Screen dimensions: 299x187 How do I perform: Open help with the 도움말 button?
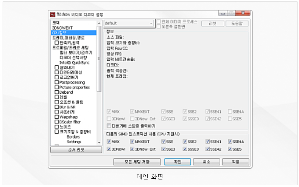pos(237,23)
